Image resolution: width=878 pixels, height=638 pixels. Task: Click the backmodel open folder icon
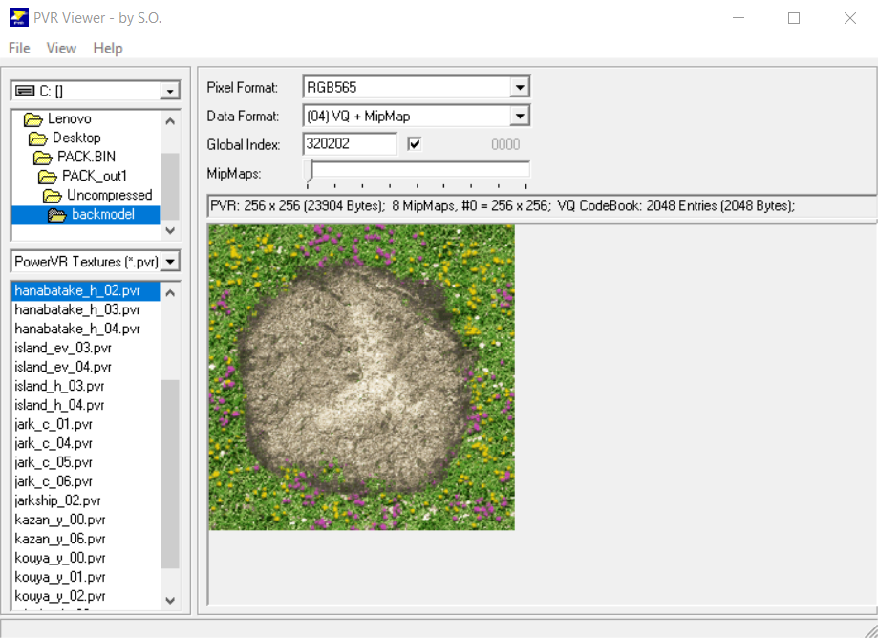(x=58, y=215)
